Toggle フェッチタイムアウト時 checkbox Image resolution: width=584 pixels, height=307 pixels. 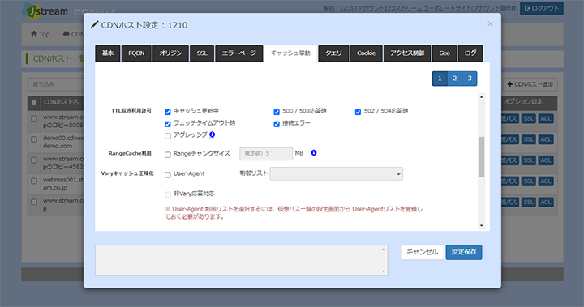point(168,124)
